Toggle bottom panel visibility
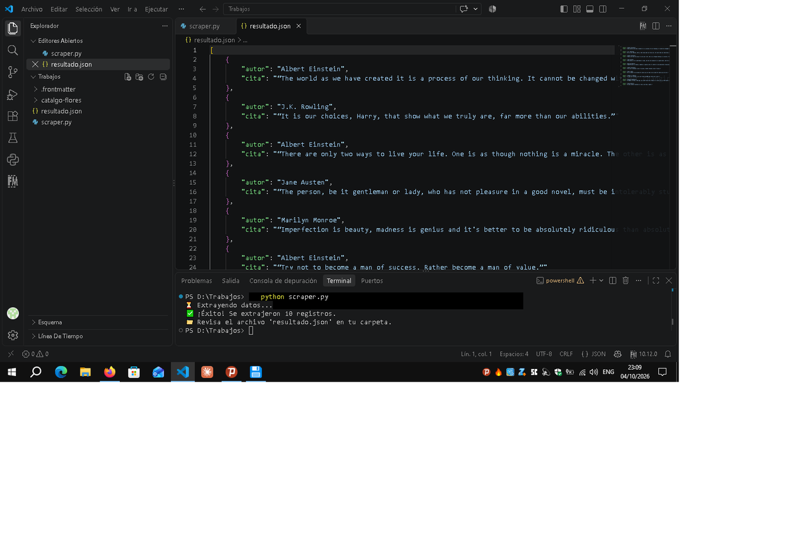 coord(590,9)
